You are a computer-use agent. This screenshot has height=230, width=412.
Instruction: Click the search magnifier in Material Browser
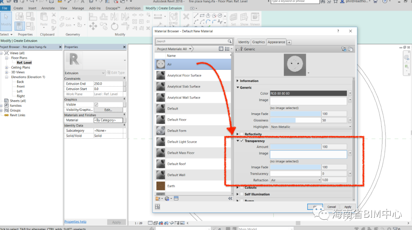(229, 41)
